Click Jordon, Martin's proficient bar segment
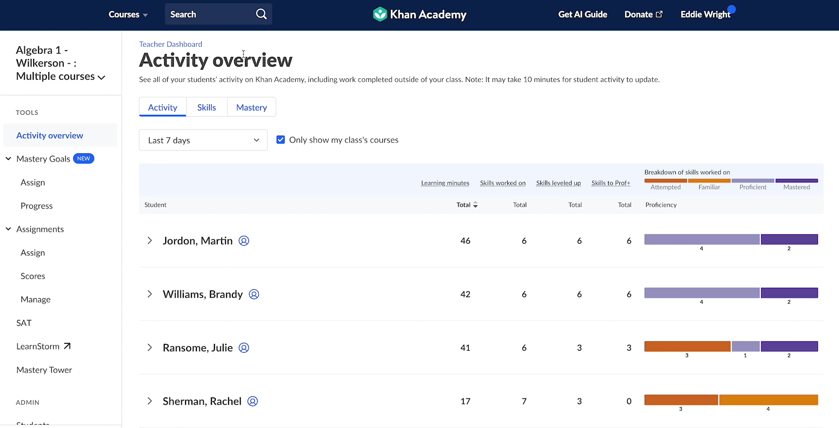This screenshot has height=428, width=839. [x=702, y=239]
